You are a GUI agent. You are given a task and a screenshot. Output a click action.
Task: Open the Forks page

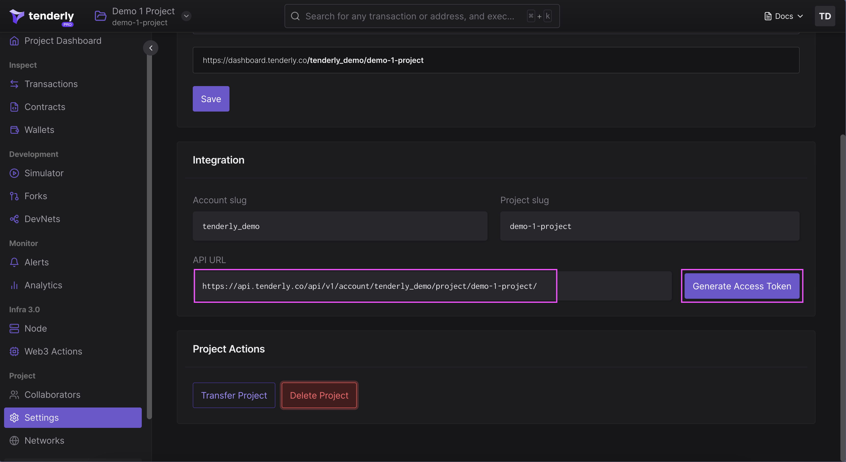pyautogui.click(x=36, y=196)
